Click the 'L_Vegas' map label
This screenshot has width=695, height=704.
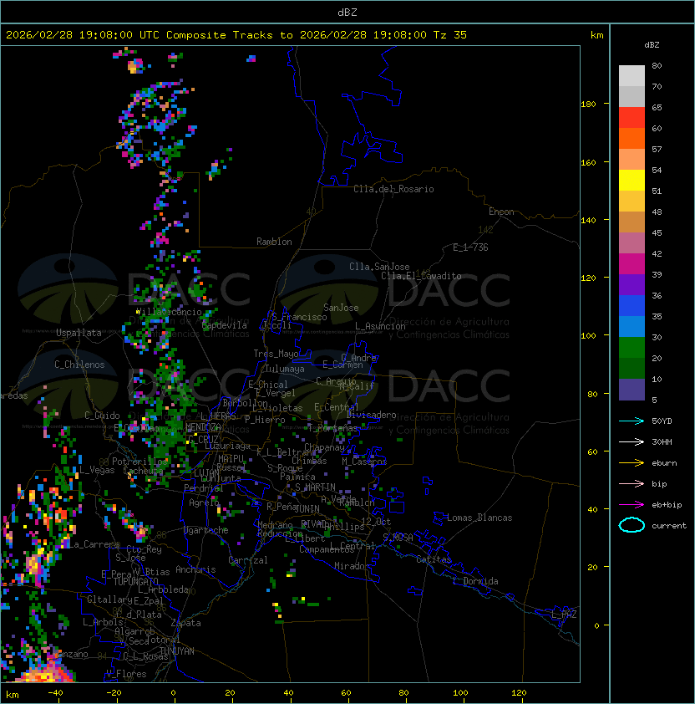pyautogui.click(x=97, y=470)
